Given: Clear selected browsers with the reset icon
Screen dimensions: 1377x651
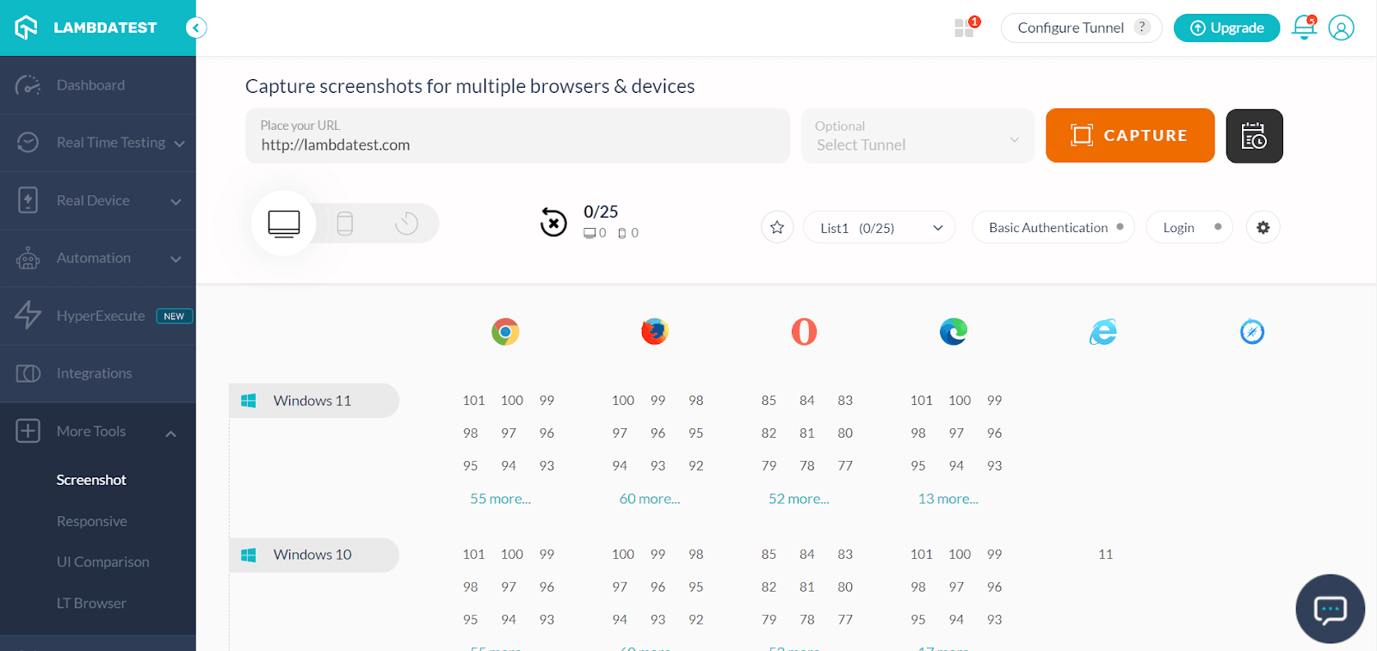Looking at the screenshot, I should pyautogui.click(x=553, y=223).
